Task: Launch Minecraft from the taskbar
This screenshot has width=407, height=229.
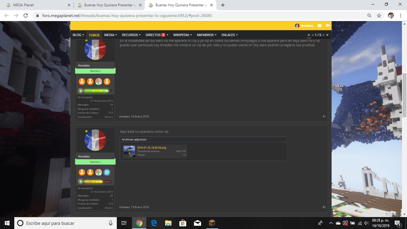Action: (212, 223)
